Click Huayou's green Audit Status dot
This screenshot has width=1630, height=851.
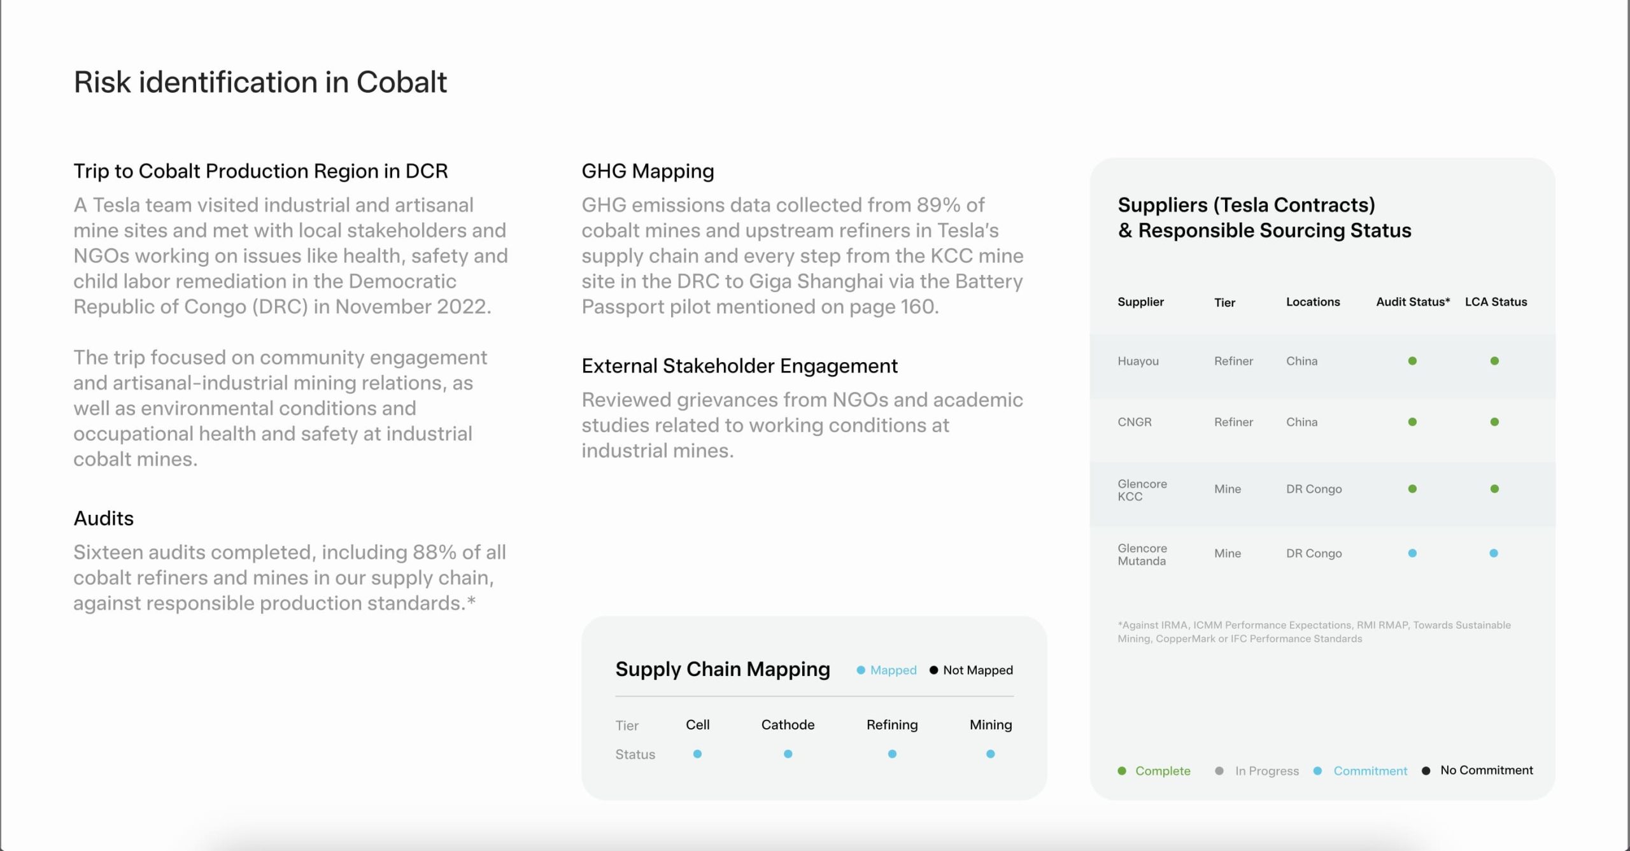click(x=1412, y=361)
